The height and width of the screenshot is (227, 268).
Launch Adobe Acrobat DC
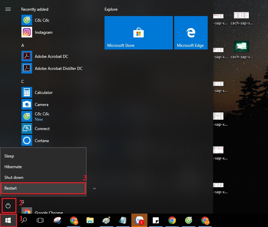(x=51, y=56)
